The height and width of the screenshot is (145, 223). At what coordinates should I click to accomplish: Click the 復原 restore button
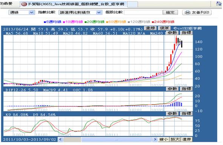click(x=164, y=28)
